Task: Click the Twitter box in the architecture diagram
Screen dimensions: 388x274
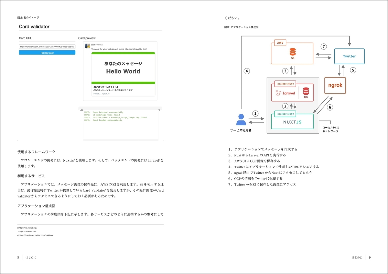Action: [x=349, y=56]
